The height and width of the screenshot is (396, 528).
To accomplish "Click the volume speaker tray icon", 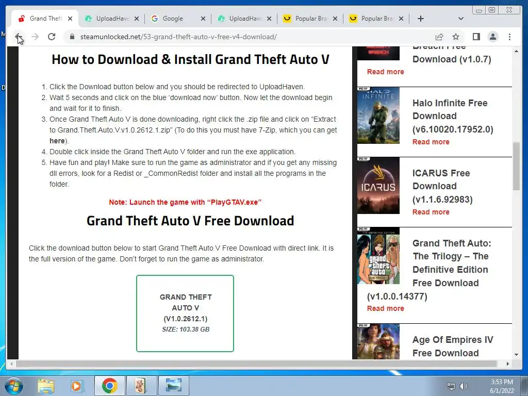I will pos(464,386).
